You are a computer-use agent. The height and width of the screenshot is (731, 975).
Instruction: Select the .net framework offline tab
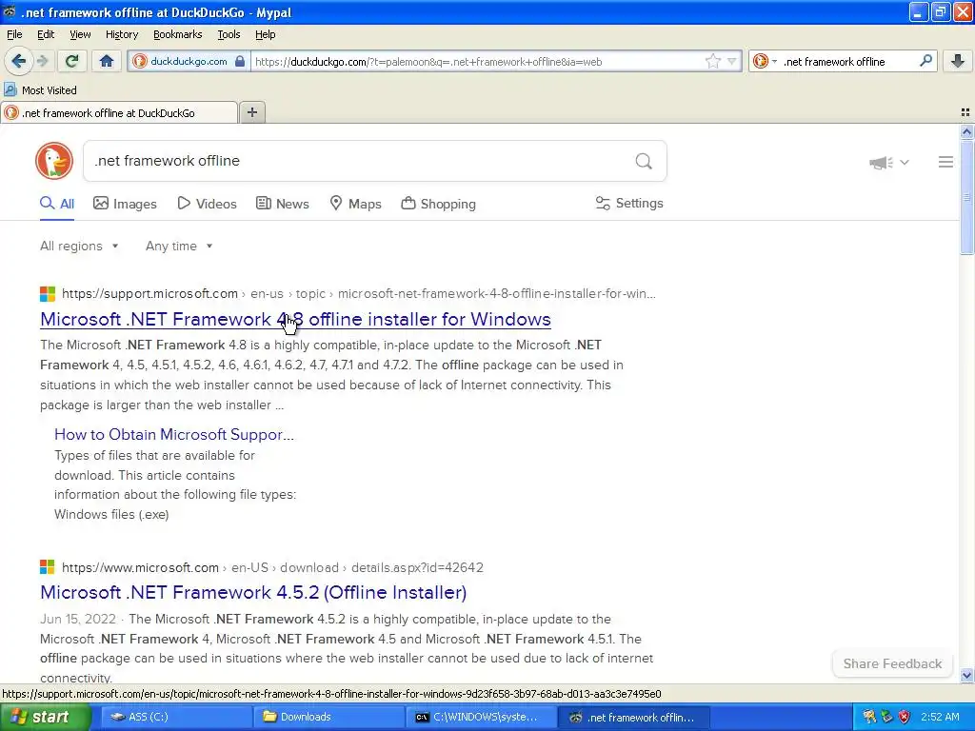(119, 112)
